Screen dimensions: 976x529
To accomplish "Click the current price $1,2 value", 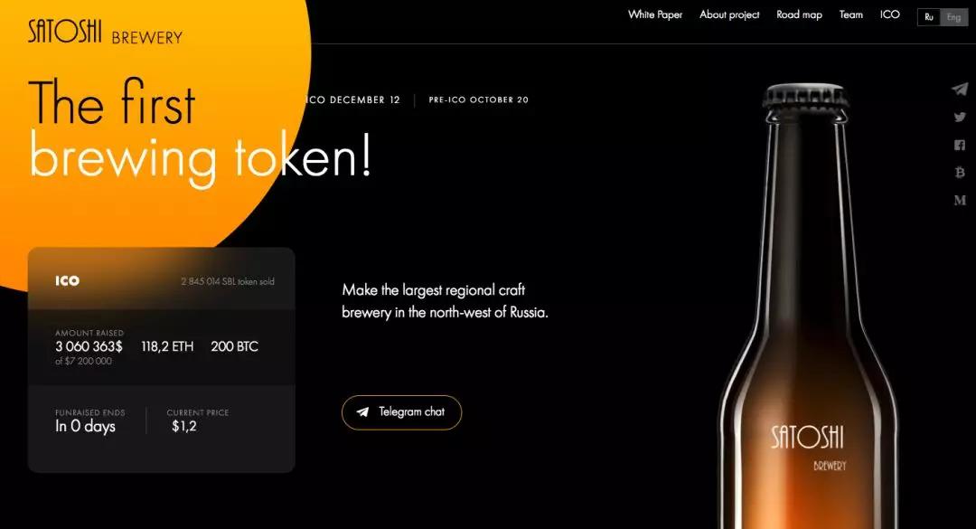I will coord(184,426).
